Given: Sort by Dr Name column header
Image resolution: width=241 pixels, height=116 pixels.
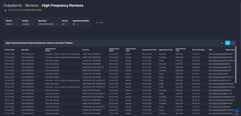Looking at the screenshot, I should pyautogui.click(x=86, y=50).
